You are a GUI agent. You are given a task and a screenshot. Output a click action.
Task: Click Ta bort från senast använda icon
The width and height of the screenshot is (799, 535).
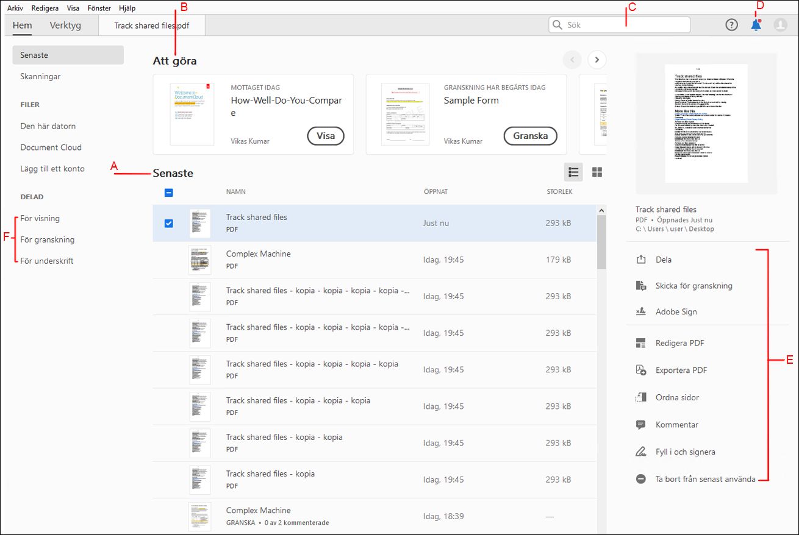(640, 479)
